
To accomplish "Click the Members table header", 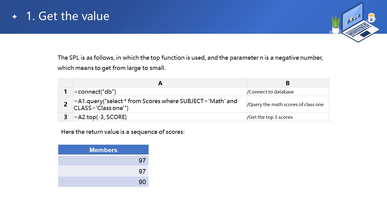I will pyautogui.click(x=103, y=150).
